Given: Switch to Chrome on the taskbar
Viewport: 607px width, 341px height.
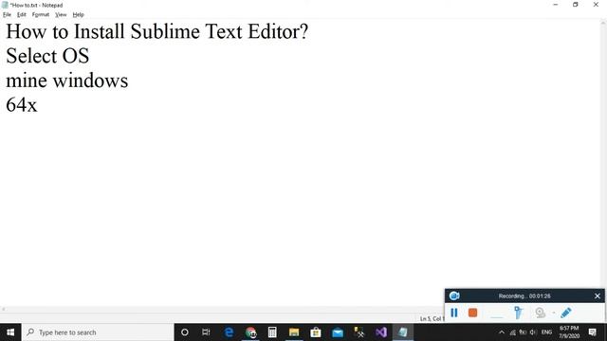Looking at the screenshot, I should tap(250, 332).
